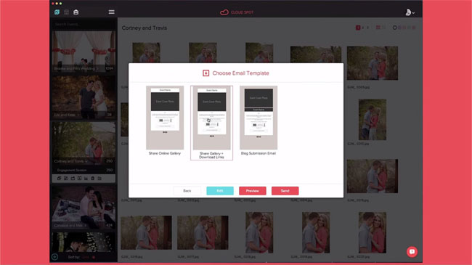Click the Search Events field
Viewport: 472px width, 265px height.
pyautogui.click(x=84, y=24)
